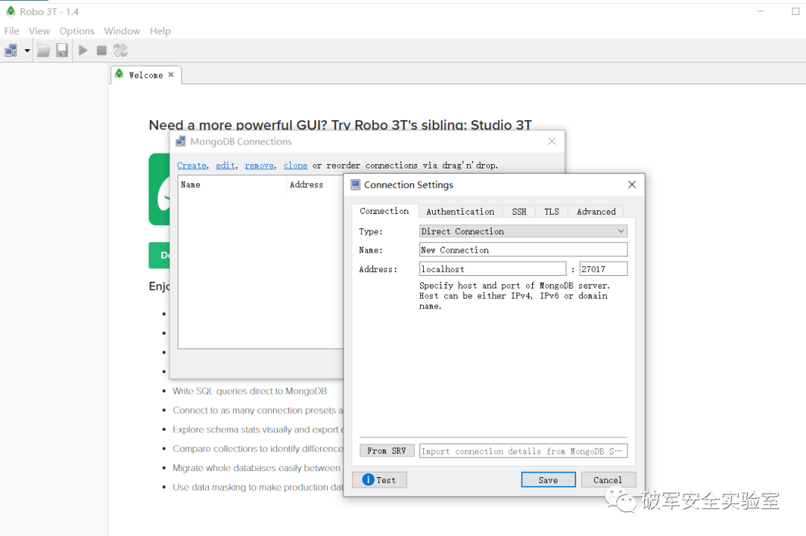The height and width of the screenshot is (536, 806).
Task: Switch to the Connection tab
Action: (x=384, y=211)
